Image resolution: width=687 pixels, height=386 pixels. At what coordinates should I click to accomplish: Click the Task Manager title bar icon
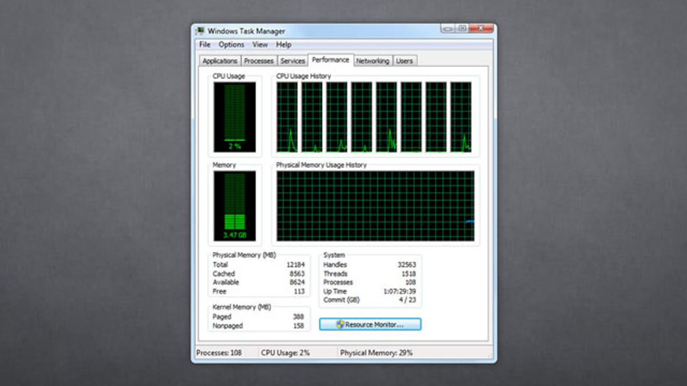[200, 31]
